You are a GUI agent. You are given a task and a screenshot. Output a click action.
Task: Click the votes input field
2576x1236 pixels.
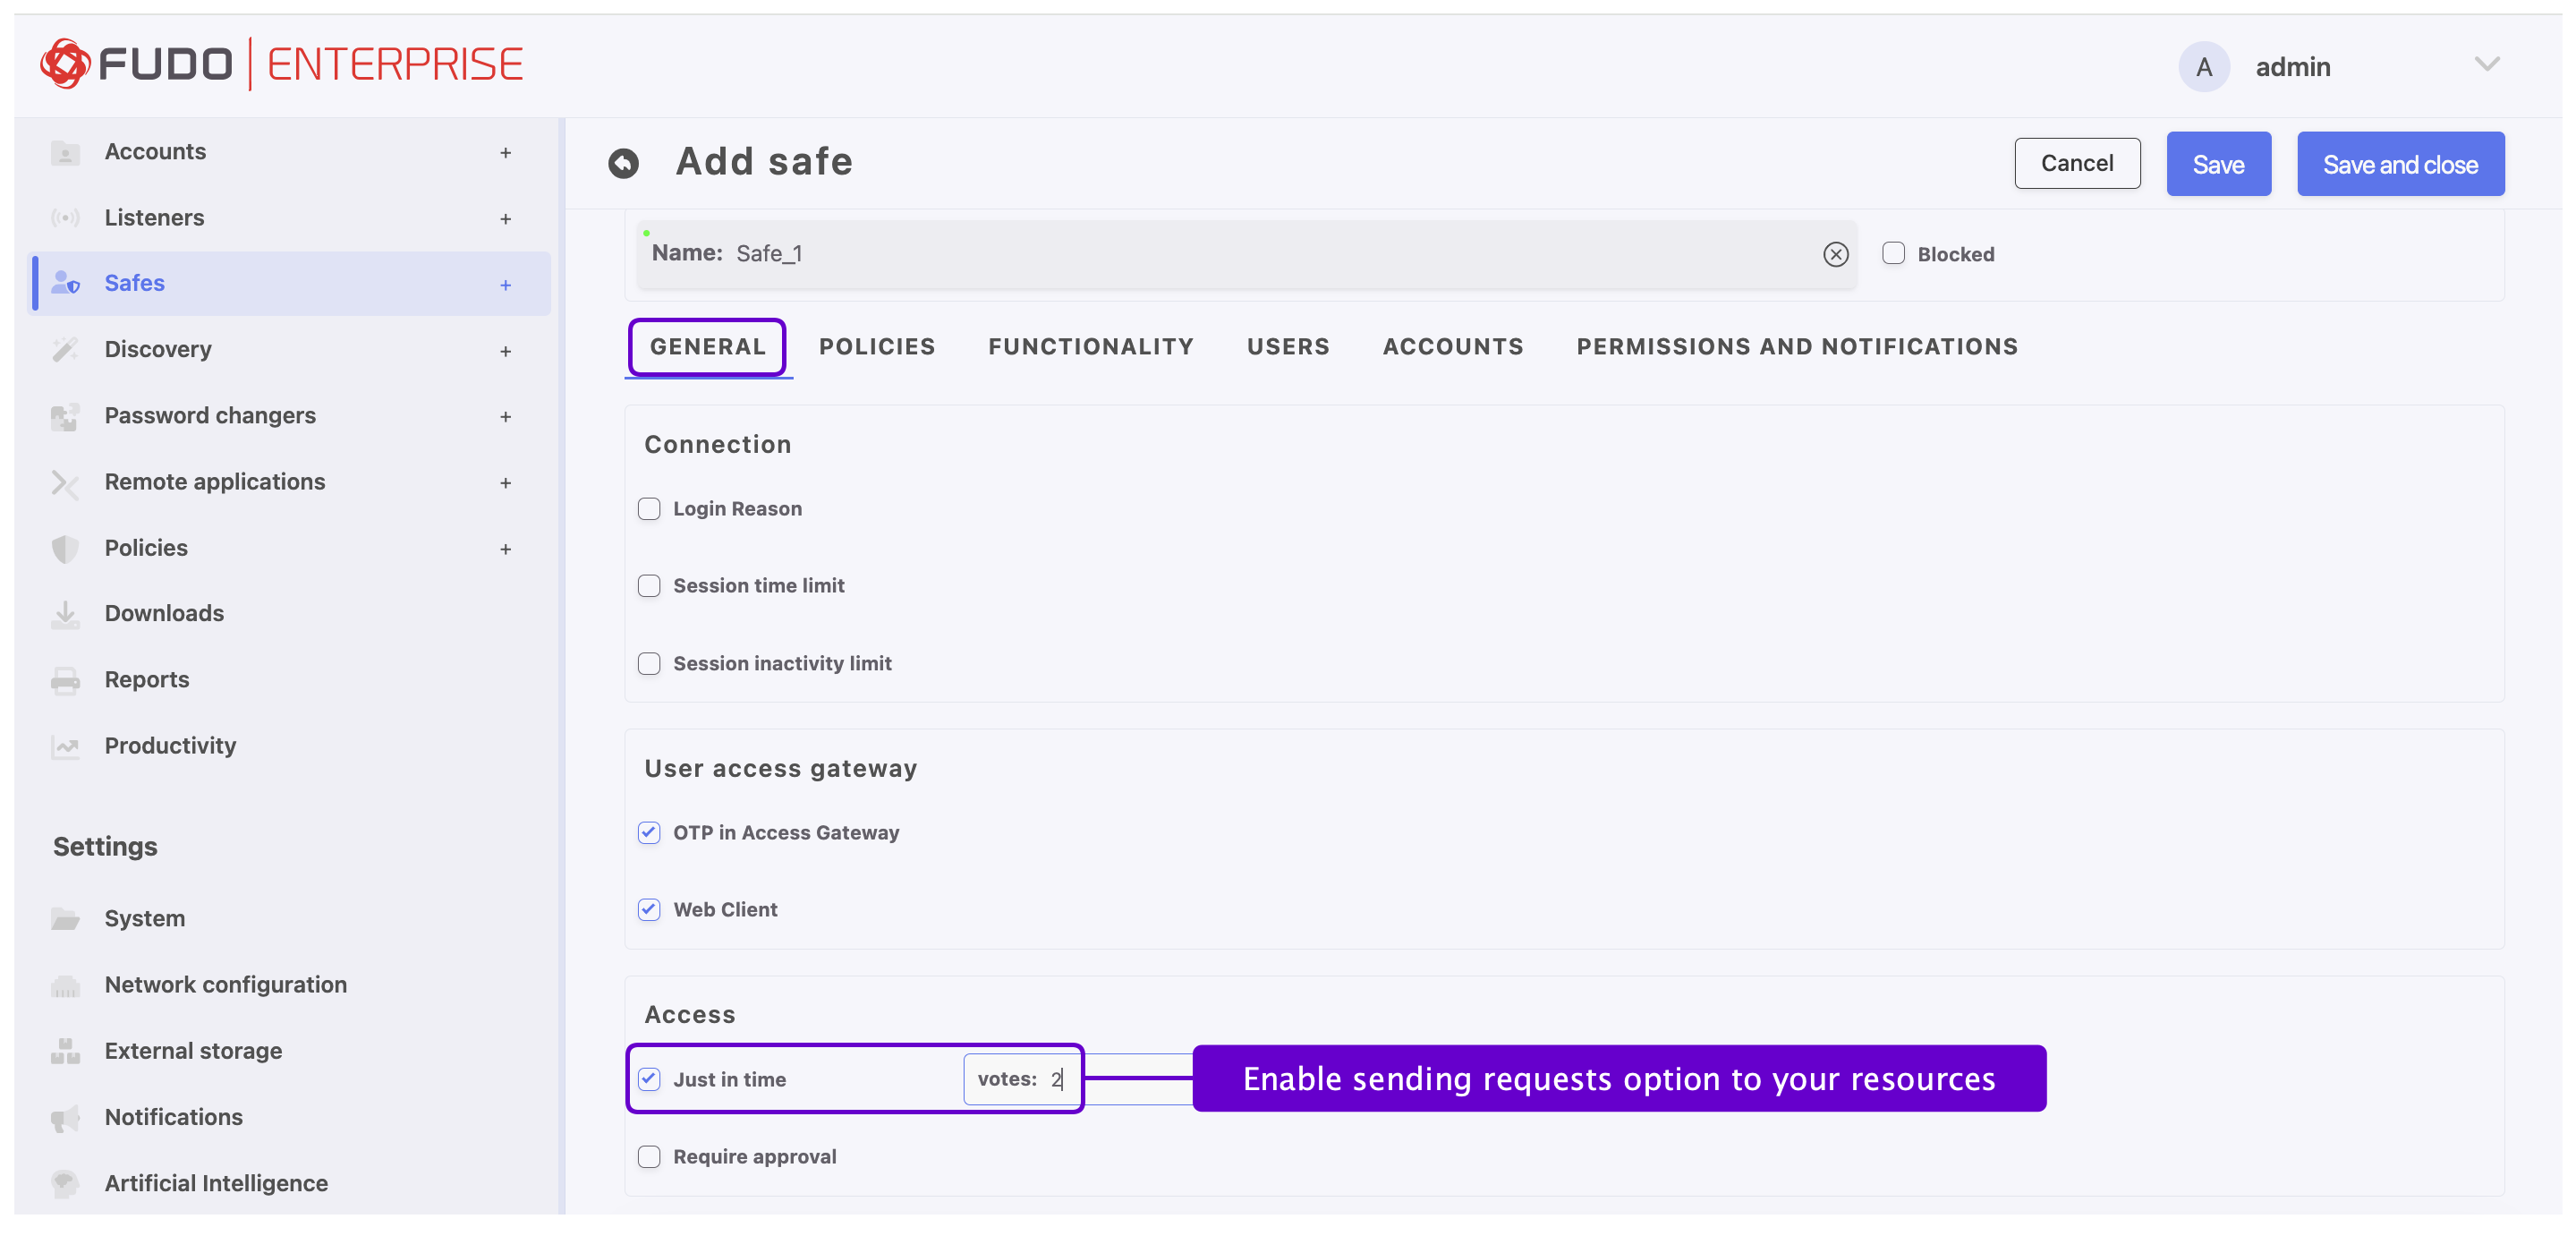pyautogui.click(x=1022, y=1079)
